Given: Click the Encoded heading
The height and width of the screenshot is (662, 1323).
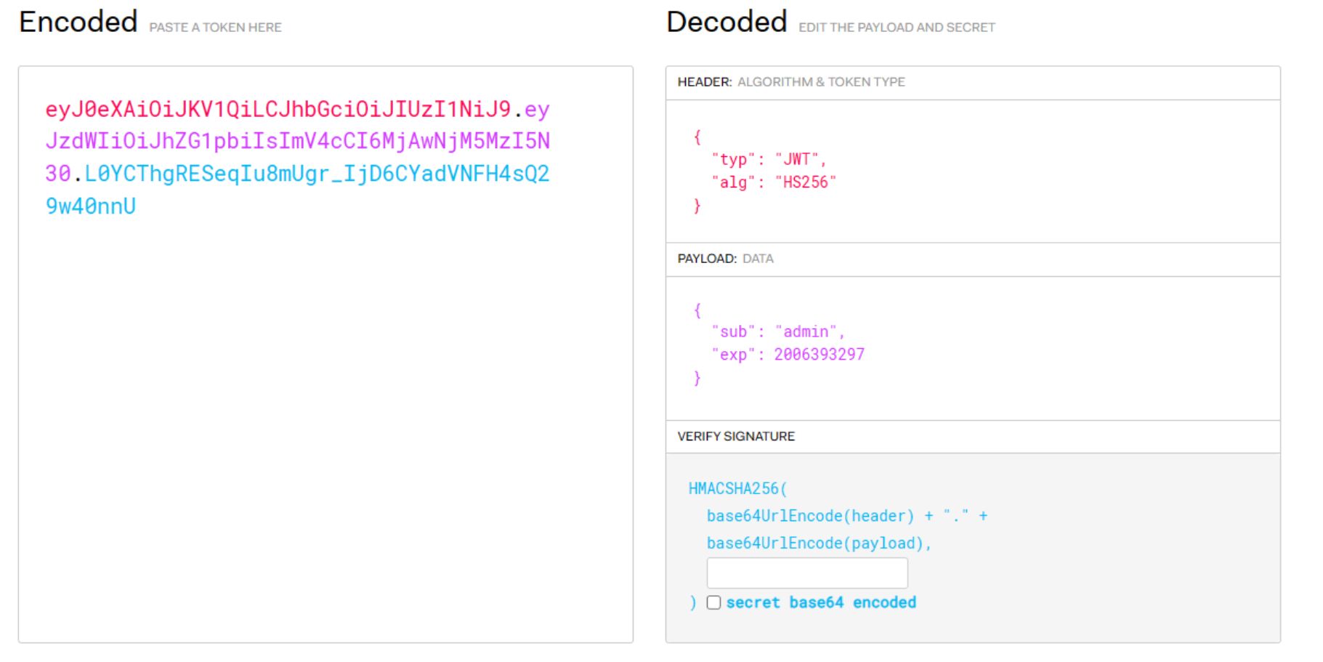Looking at the screenshot, I should [x=78, y=22].
